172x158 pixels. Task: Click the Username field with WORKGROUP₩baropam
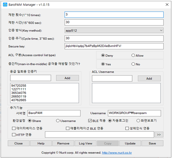click(135, 113)
